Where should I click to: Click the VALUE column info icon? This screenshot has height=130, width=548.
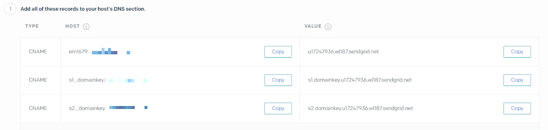328,27
